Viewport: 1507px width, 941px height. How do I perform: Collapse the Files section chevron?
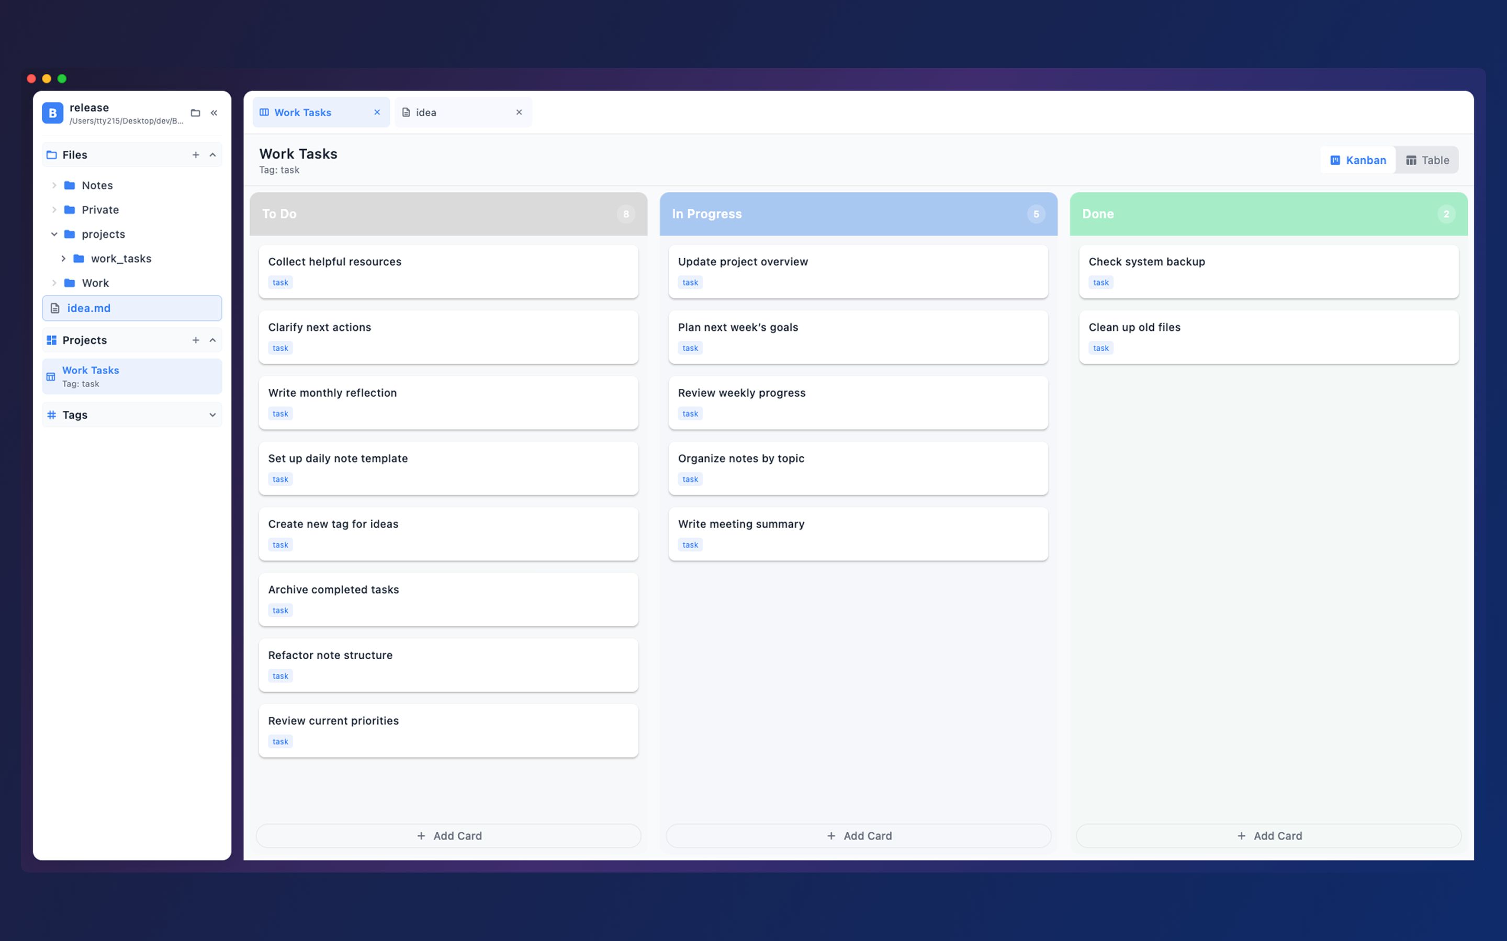(x=212, y=155)
